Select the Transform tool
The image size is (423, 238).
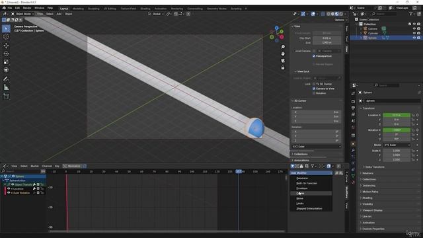click(x=6, y=70)
